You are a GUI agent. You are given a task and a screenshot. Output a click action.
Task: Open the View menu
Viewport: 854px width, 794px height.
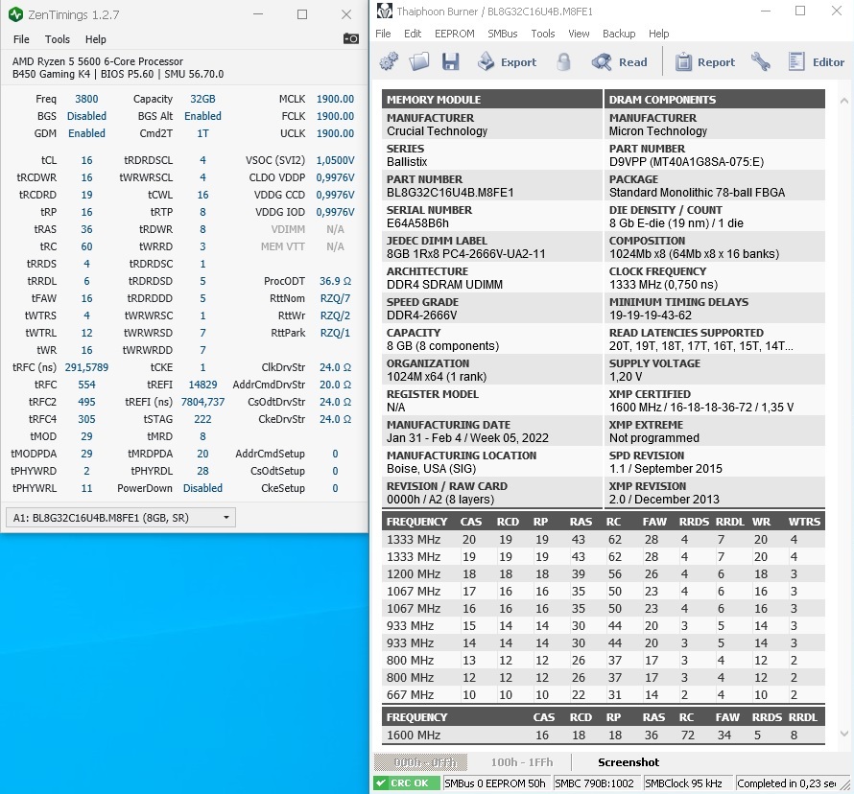(579, 34)
